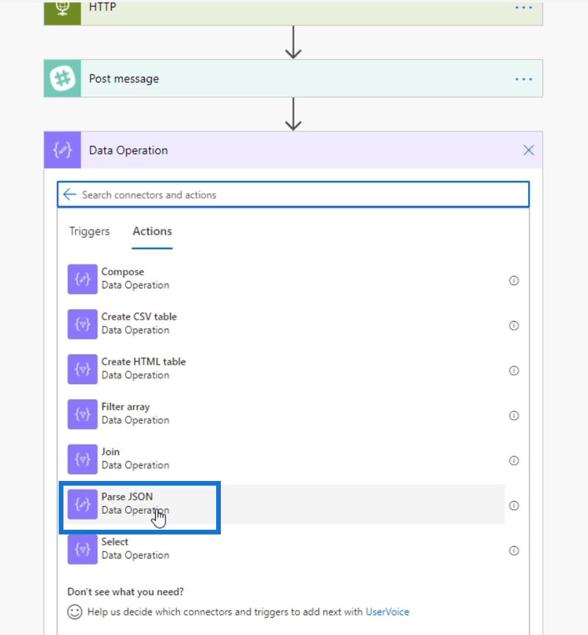Close the Data Operation panel
The height and width of the screenshot is (635, 588).
[529, 151]
